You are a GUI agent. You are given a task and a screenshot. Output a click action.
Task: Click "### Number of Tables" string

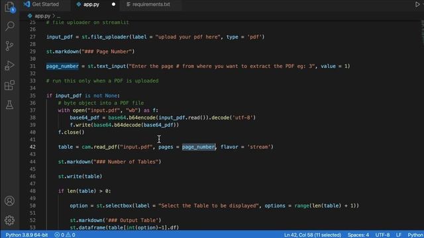click(126, 162)
